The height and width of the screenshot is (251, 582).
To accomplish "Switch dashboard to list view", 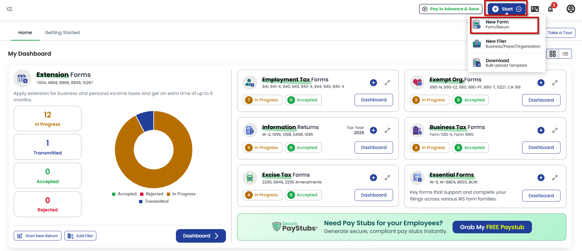I will tap(565, 54).
